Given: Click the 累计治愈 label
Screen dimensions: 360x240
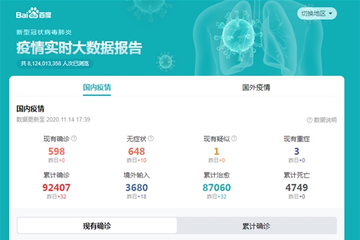Looking at the screenshot, I should click(x=217, y=175).
